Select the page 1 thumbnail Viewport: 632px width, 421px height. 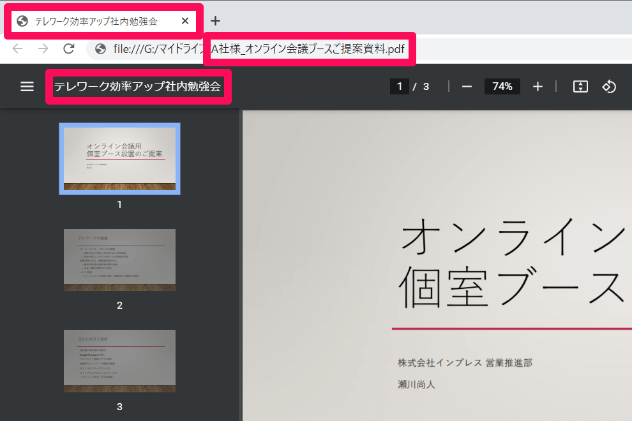click(x=119, y=158)
